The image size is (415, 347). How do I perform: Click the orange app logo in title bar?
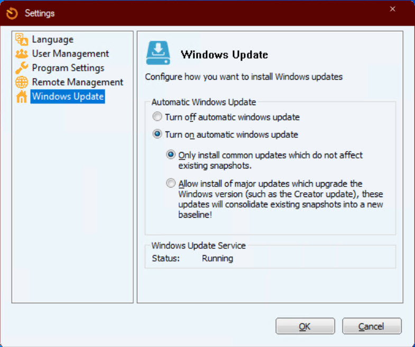[x=12, y=13]
